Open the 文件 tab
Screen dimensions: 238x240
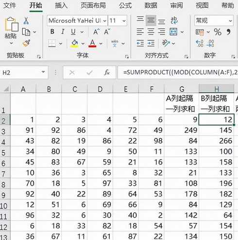pos(10,5)
